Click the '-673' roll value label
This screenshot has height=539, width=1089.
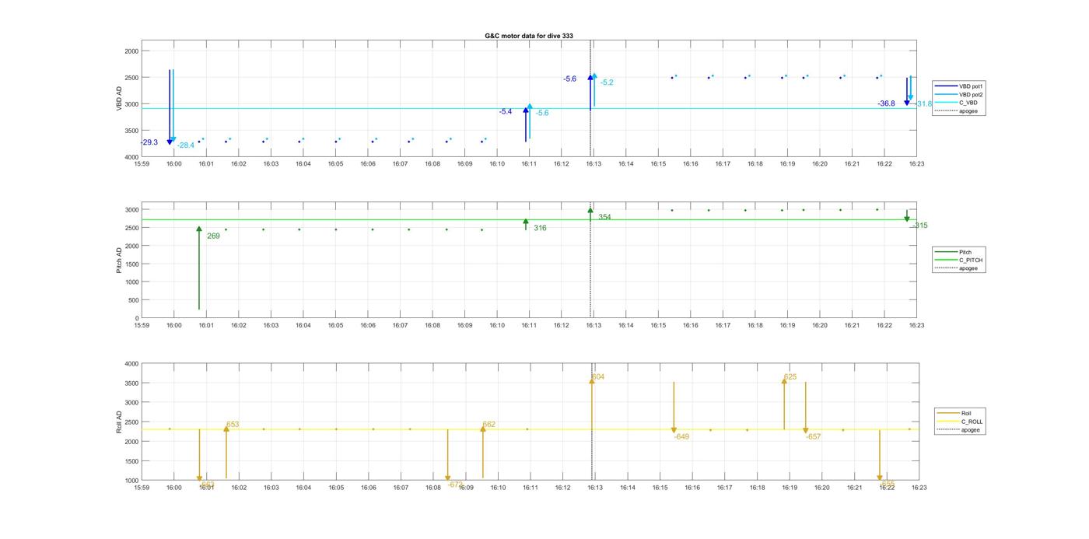coord(456,485)
